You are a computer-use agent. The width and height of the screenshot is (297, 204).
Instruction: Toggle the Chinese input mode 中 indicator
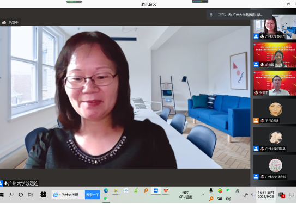253,195
